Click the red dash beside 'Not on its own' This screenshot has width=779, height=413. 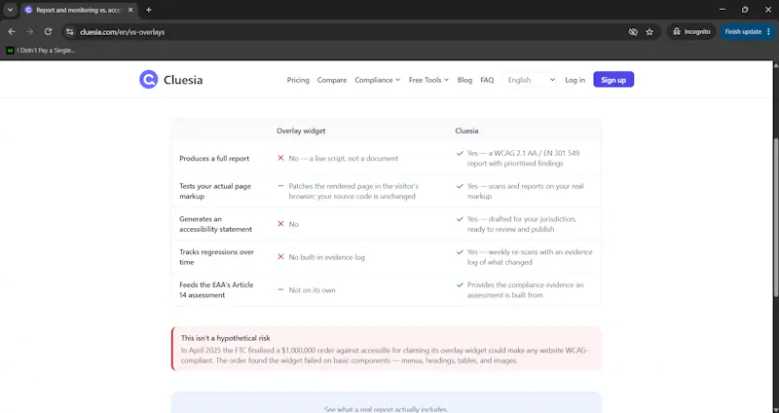[x=280, y=289]
